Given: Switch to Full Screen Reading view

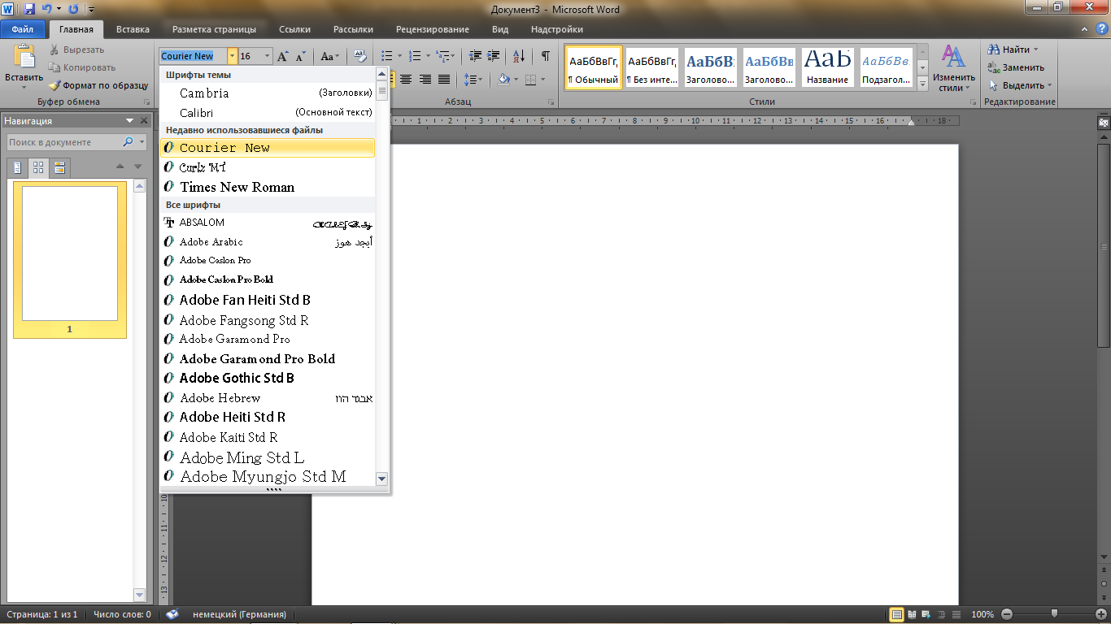Looking at the screenshot, I should pyautogui.click(x=913, y=614).
